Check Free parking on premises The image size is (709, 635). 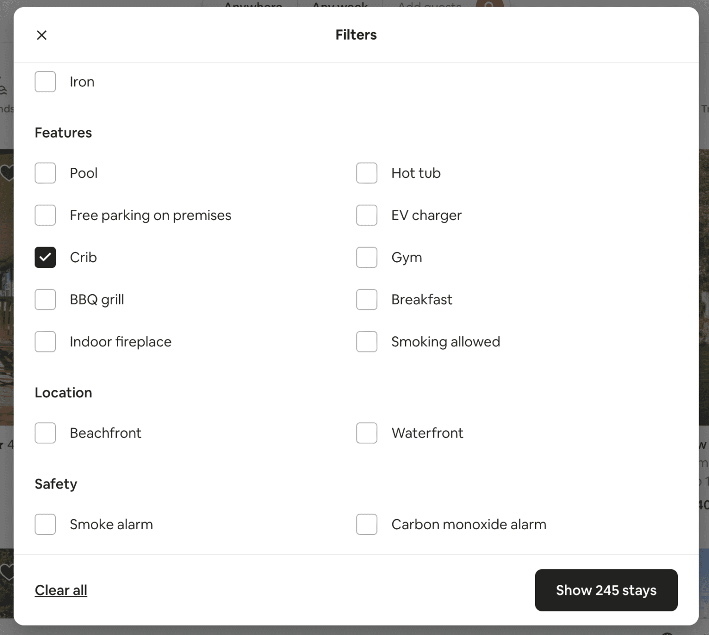pyautogui.click(x=45, y=215)
